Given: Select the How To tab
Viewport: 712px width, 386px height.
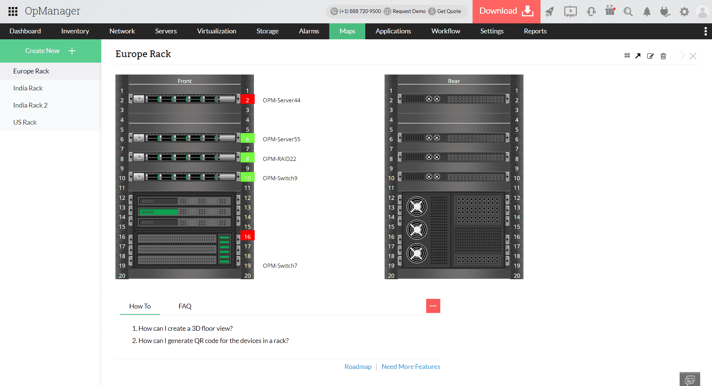Looking at the screenshot, I should [140, 306].
